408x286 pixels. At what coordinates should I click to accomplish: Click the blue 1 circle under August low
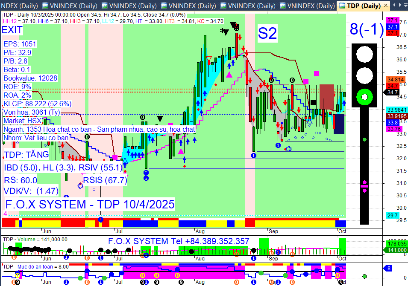[254, 156]
